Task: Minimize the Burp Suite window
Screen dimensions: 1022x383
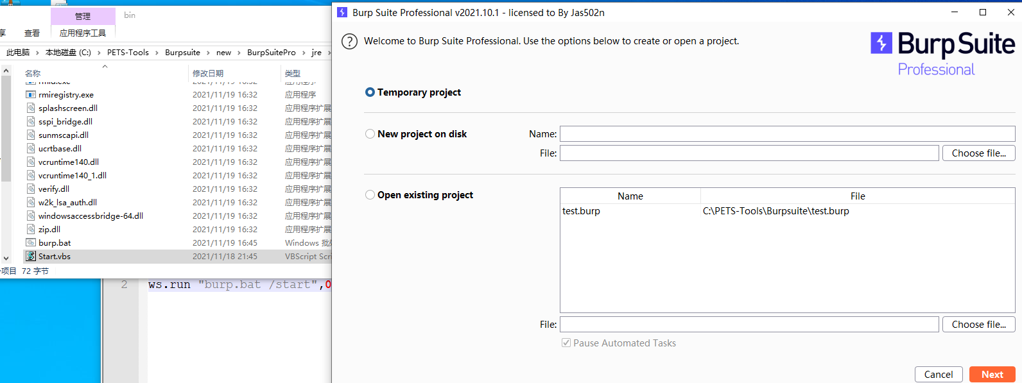Action: point(955,12)
